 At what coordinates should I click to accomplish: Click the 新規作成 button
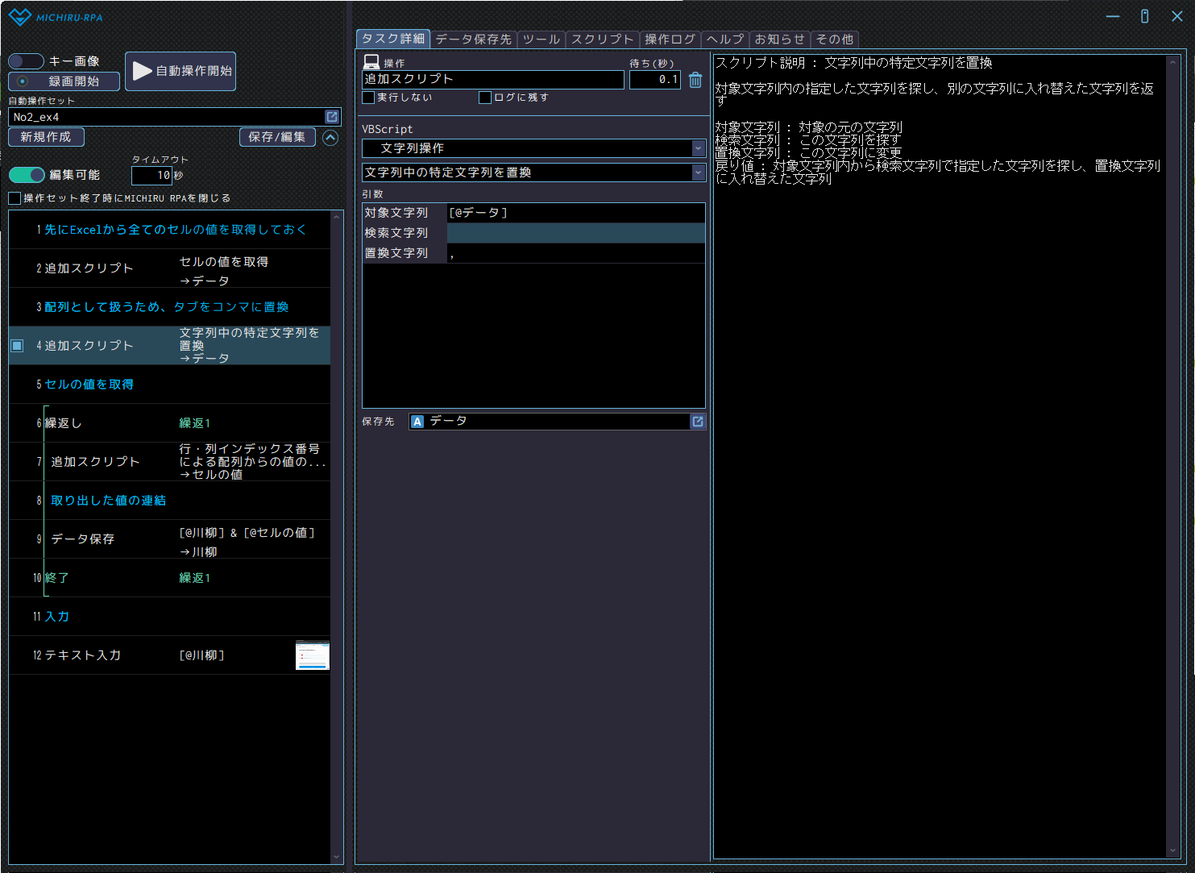pos(46,137)
